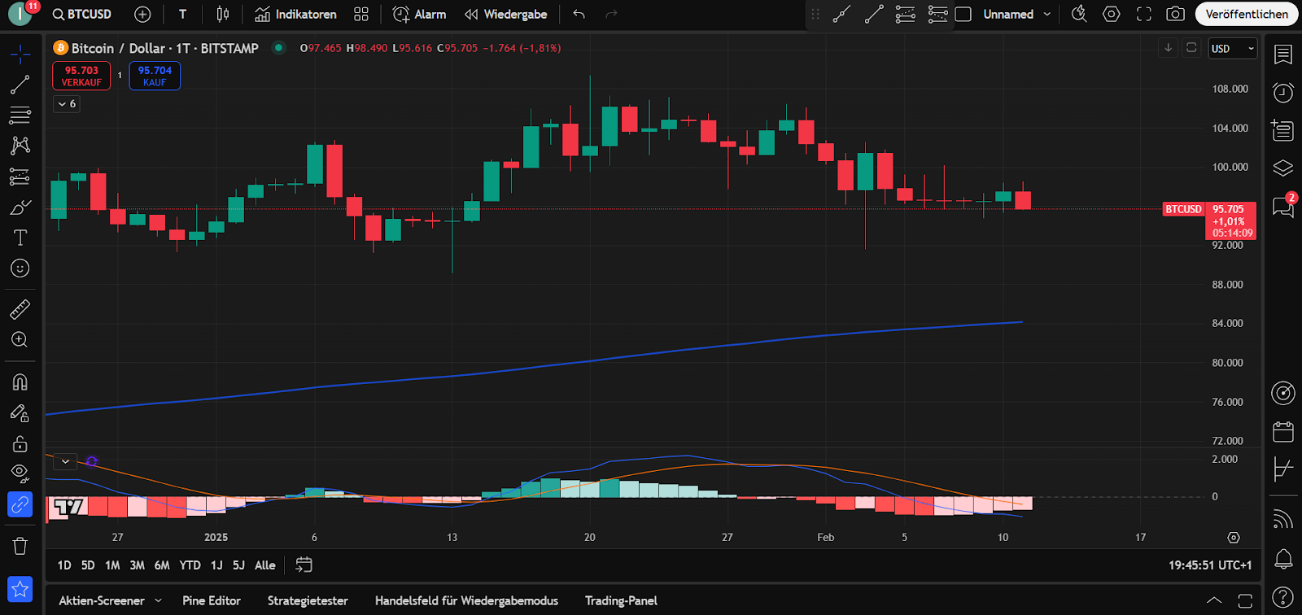
Task: Open forecasting and measurement tools
Action: pyautogui.click(x=20, y=177)
